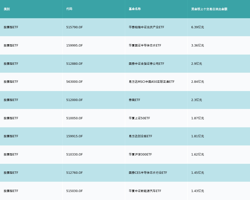Click the 代码 column header

tap(69, 9)
